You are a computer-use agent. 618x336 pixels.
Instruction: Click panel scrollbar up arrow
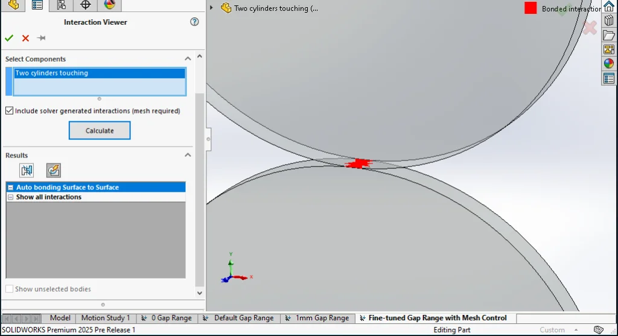click(199, 56)
